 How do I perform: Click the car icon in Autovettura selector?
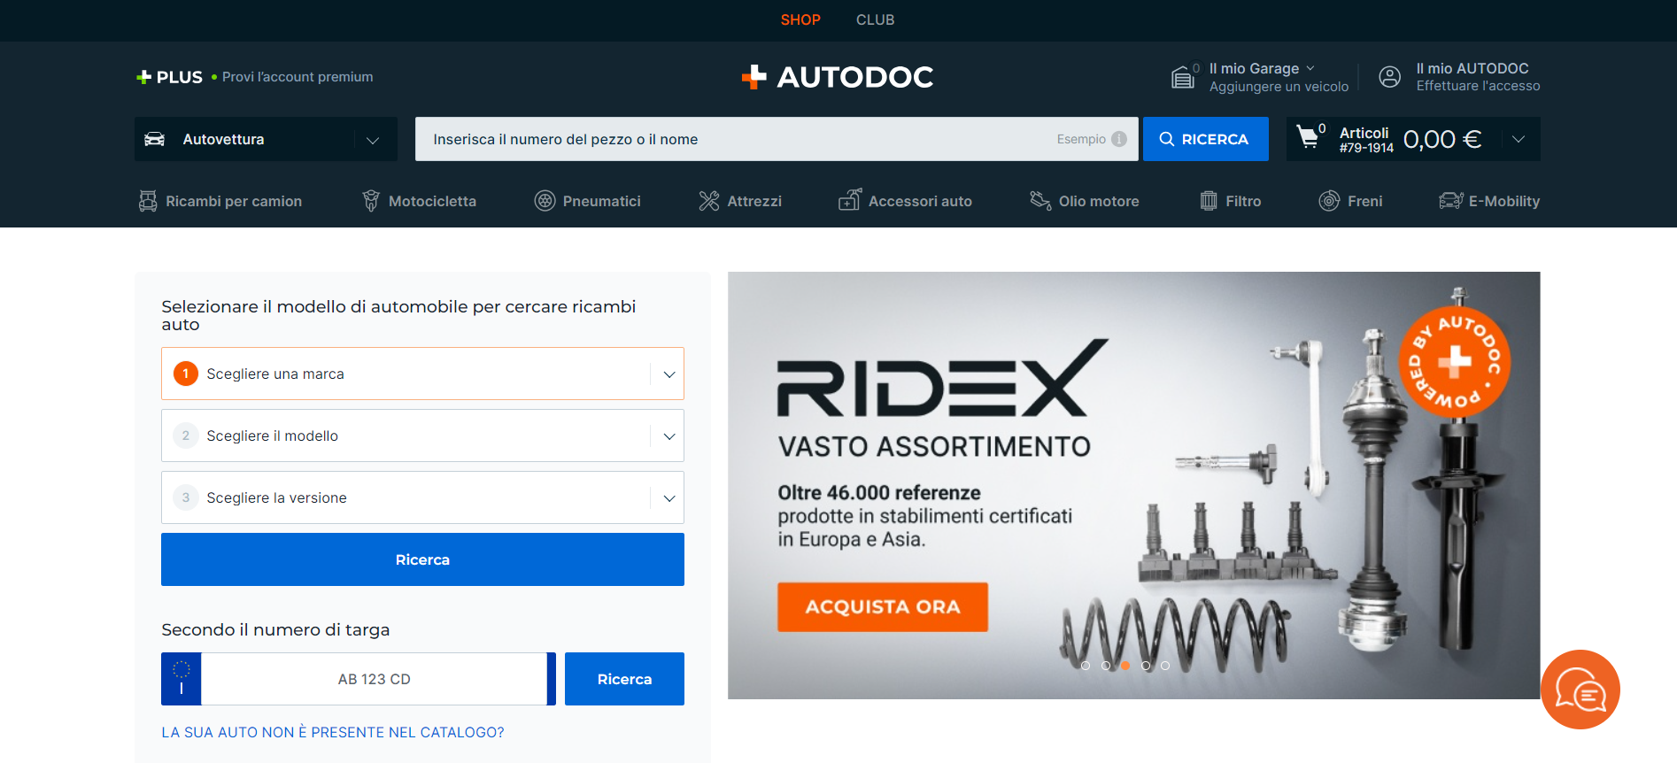coord(155,139)
